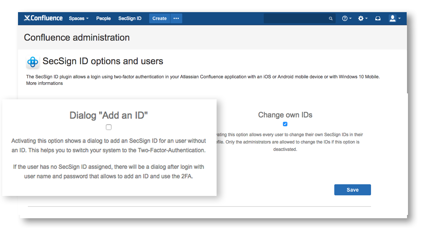
Task: Open the People menu item
Action: tap(103, 18)
